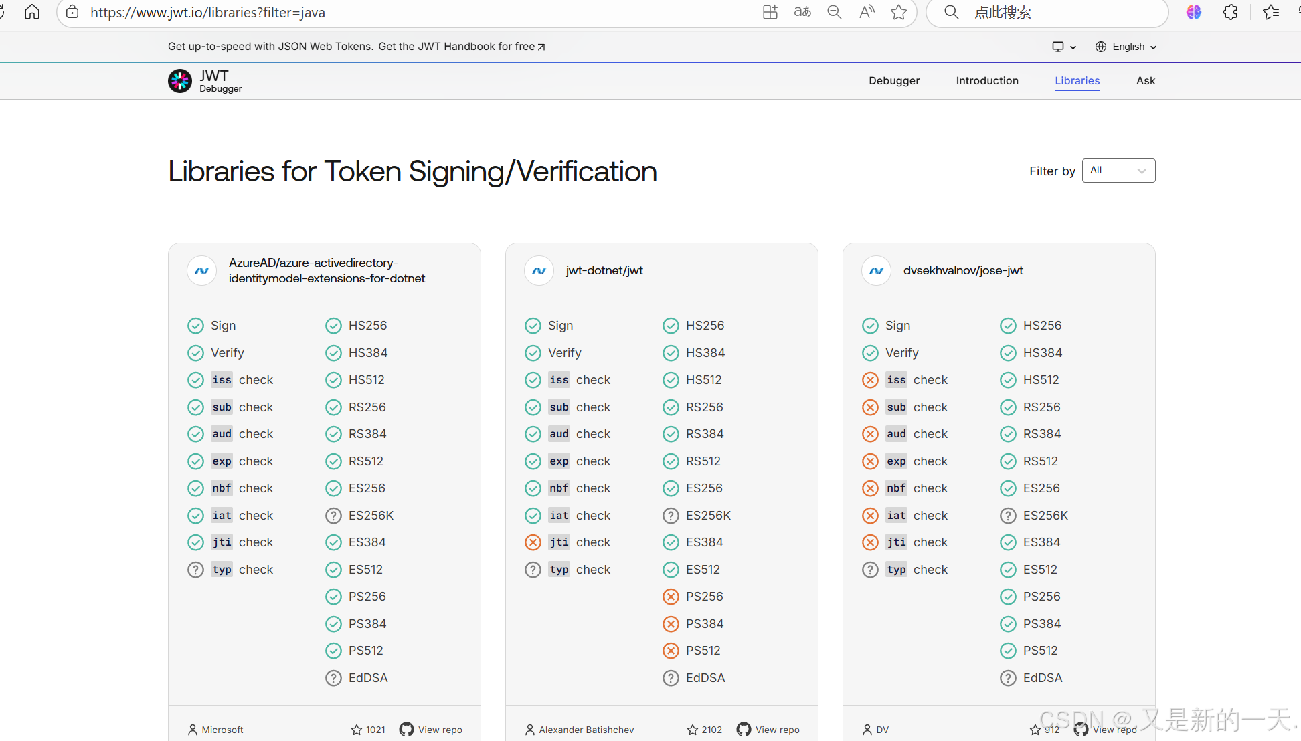Viewport: 1301px width, 741px height.
Task: Open the split screen apps icon
Action: tap(770, 12)
